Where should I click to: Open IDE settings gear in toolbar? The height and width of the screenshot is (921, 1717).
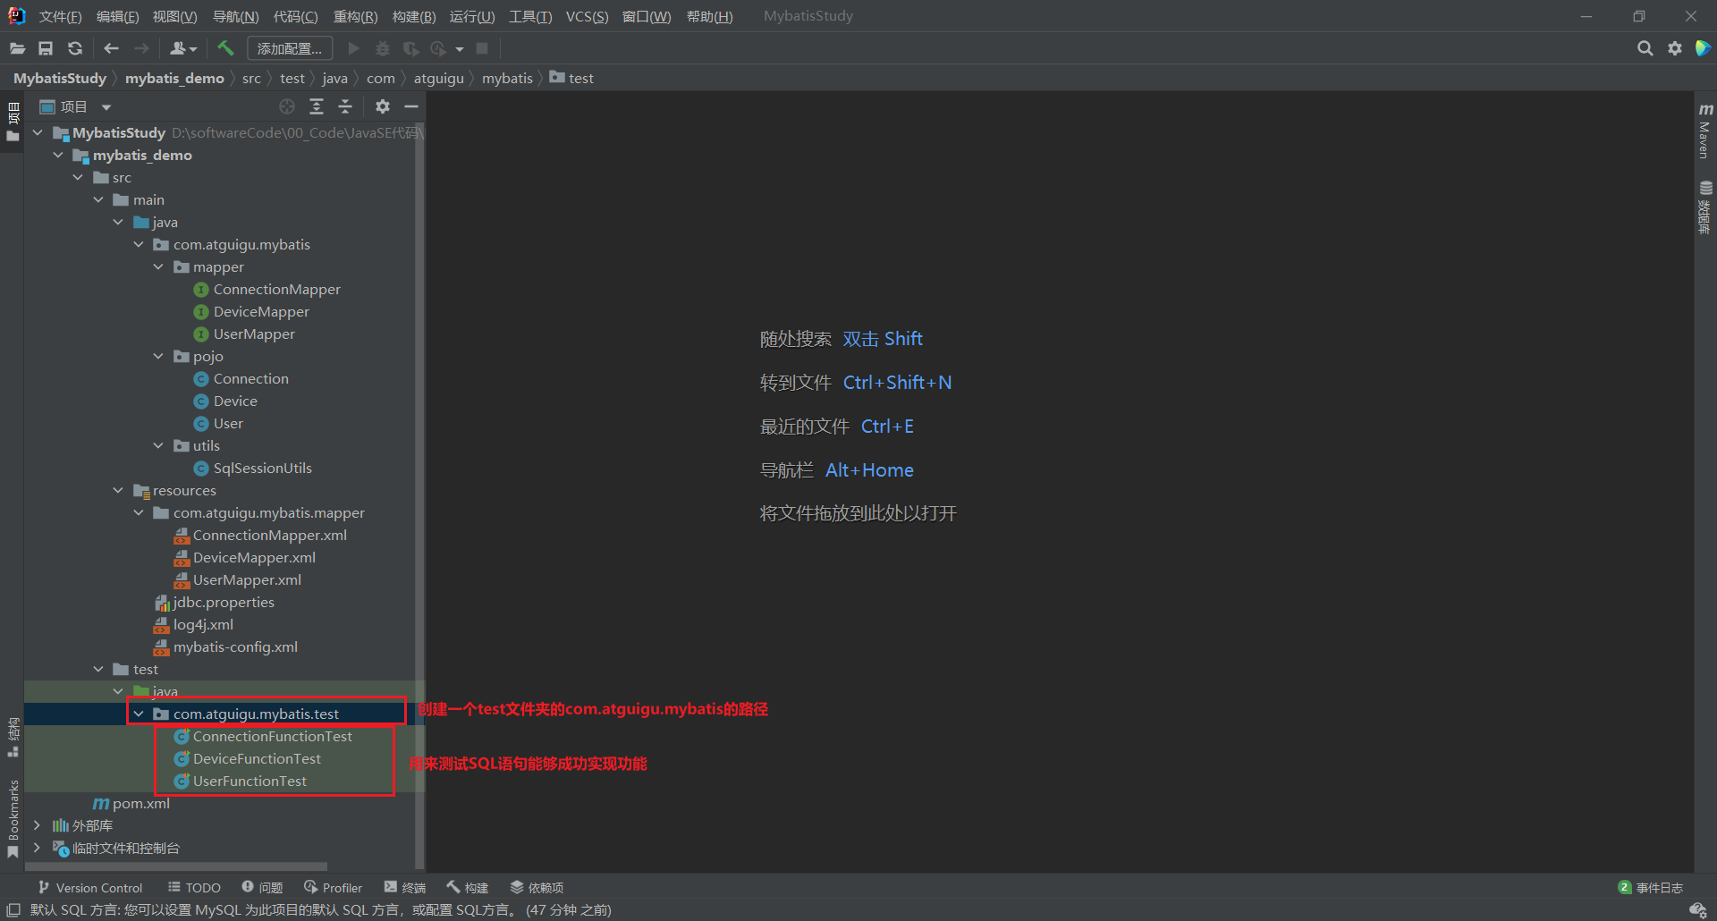tap(1675, 48)
